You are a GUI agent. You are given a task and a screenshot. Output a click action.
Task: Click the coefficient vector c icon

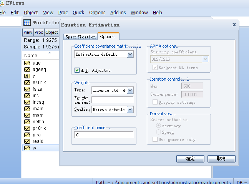tap(27, 76)
